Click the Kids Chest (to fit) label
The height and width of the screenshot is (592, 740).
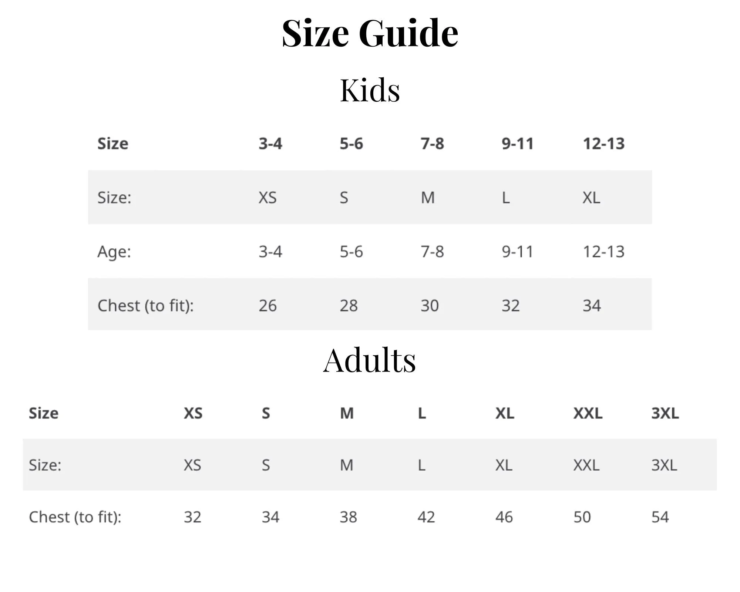coord(145,306)
